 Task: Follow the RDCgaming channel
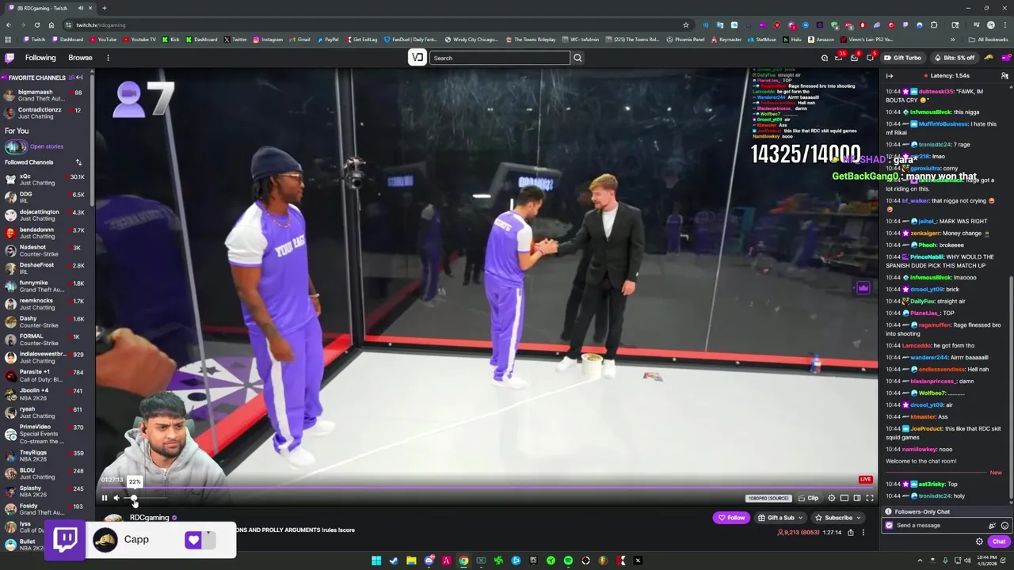[x=731, y=518]
